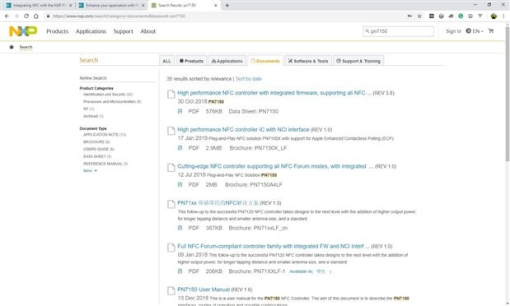This screenshot has height=306, width=510.
Task: Click the Search breadcrumb link
Action: click(x=26, y=47)
